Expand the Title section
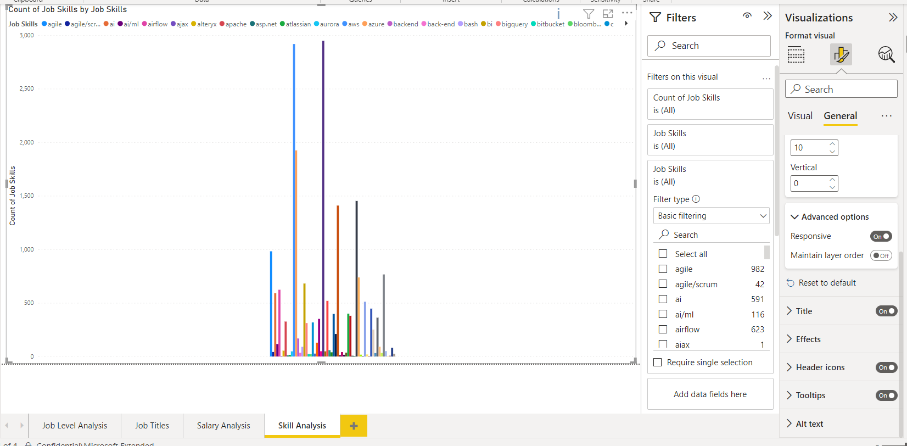 790,311
